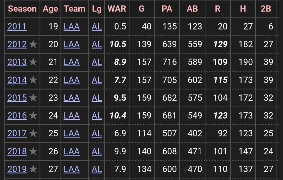Image resolution: width=283 pixels, height=180 pixels.
Task: Sort table by WAR column header
Action: click(x=117, y=9)
